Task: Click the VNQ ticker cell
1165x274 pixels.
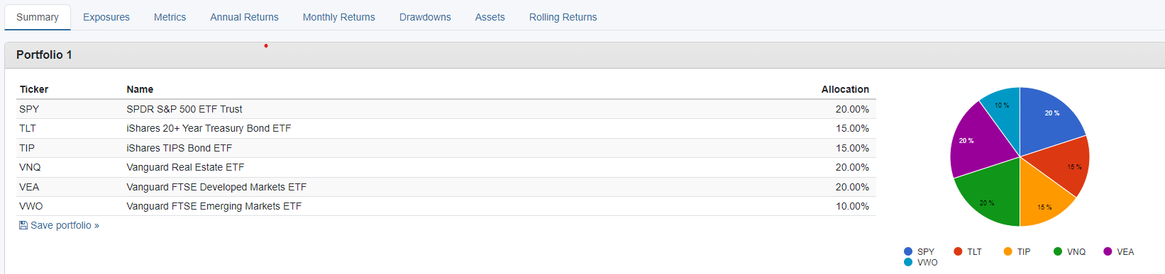Action: click(x=30, y=167)
